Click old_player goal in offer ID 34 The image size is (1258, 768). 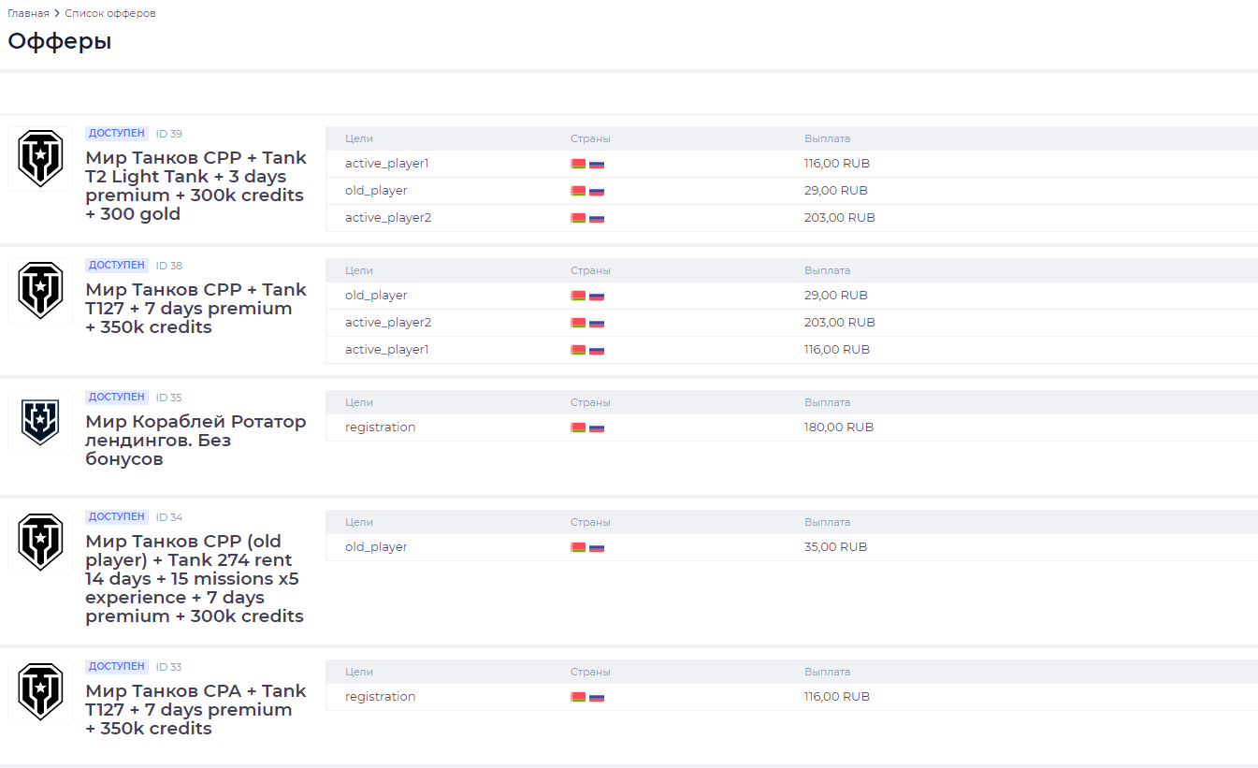[376, 547]
